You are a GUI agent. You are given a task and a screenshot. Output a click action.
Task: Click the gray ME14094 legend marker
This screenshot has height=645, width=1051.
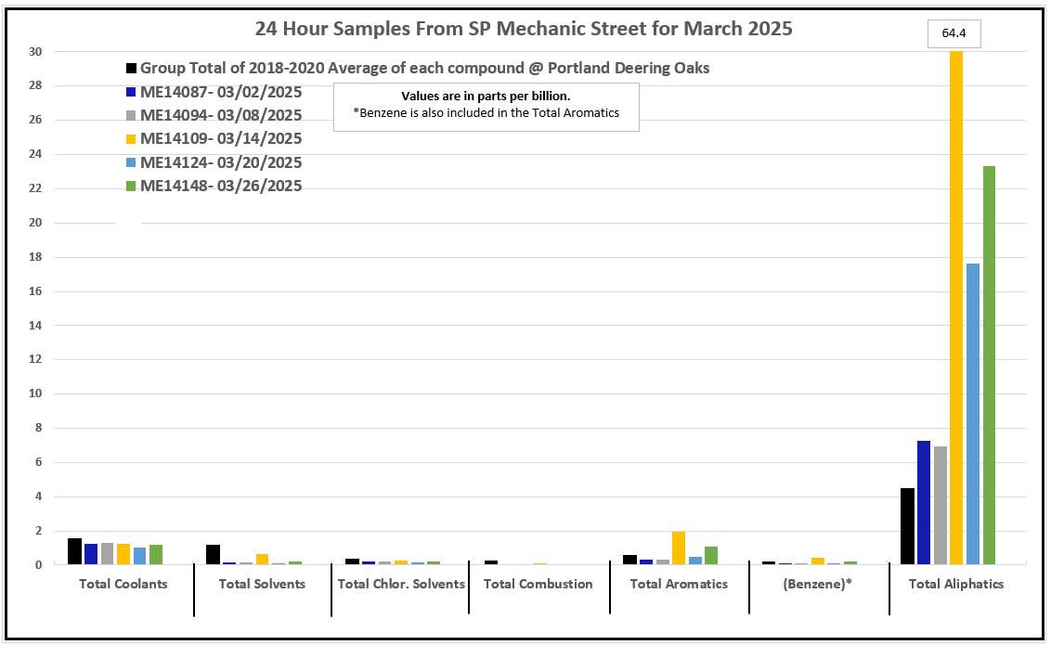pos(132,116)
